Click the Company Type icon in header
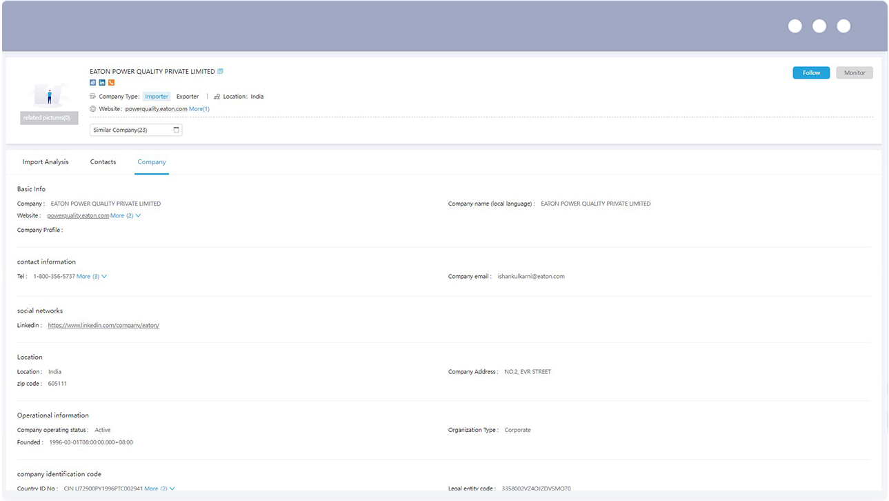The image size is (889, 501). click(x=93, y=97)
